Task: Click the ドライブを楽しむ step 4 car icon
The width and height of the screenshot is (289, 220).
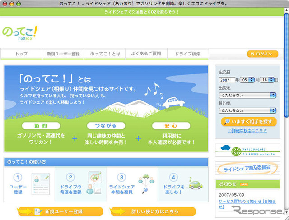Action: coord(195,183)
